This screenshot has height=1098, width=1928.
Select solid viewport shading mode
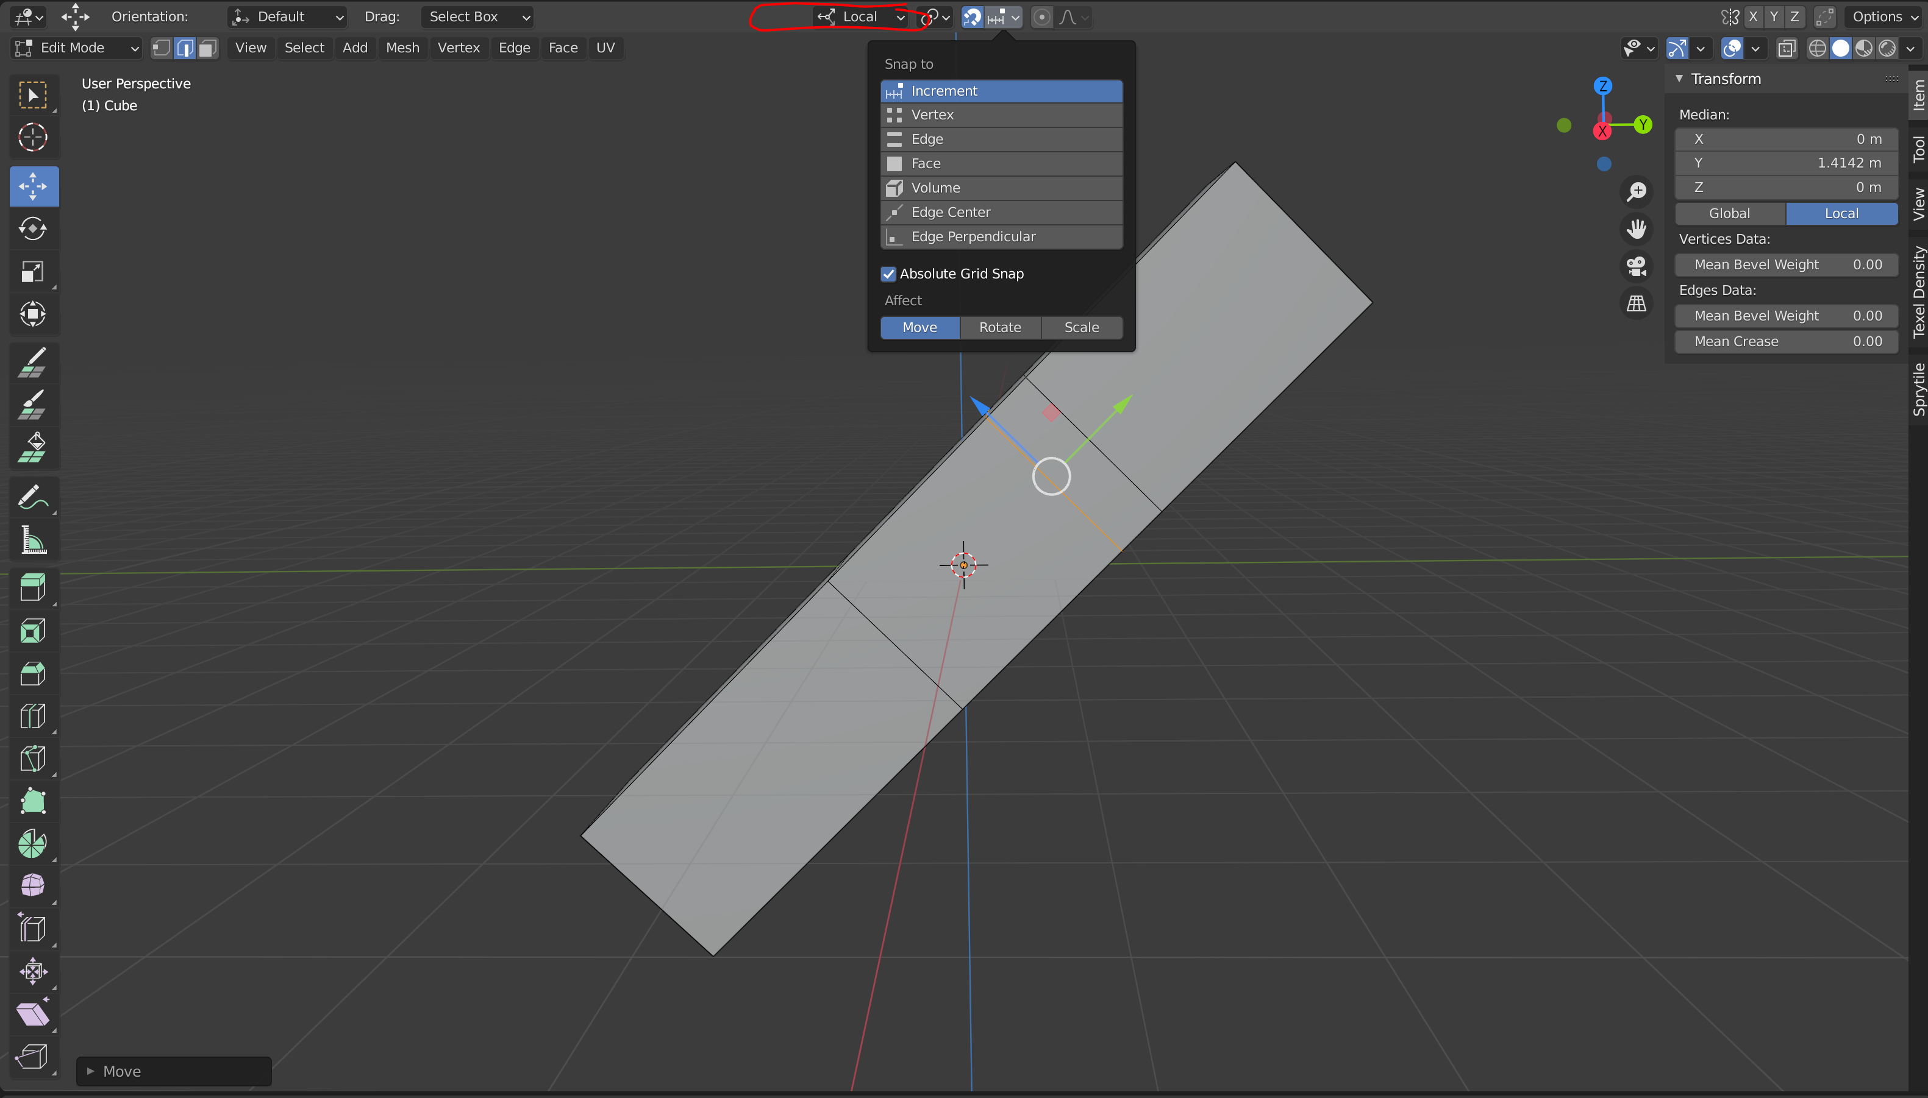(x=1840, y=48)
